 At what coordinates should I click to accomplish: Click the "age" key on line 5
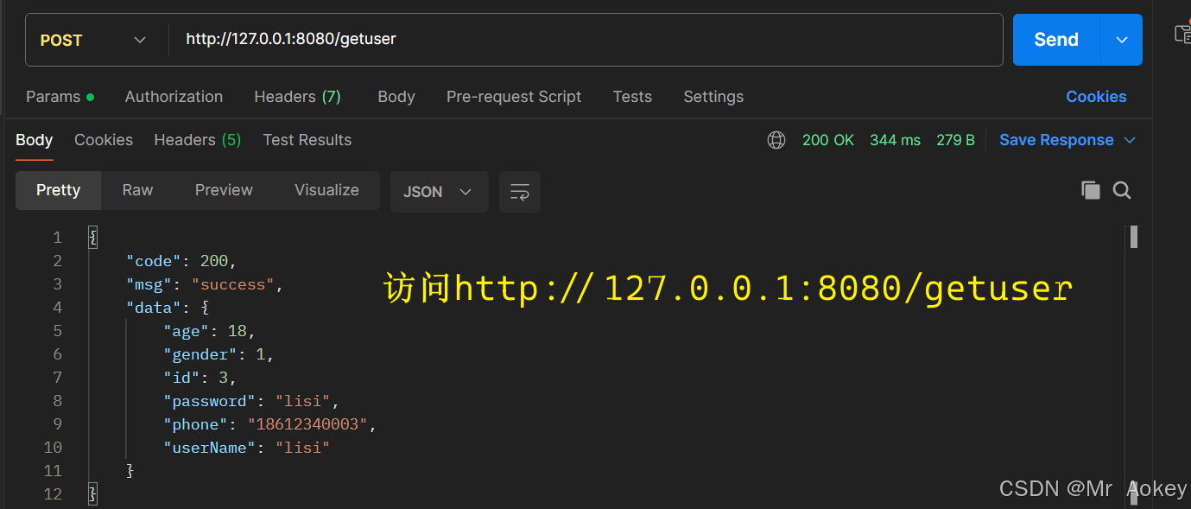pyautogui.click(x=187, y=331)
